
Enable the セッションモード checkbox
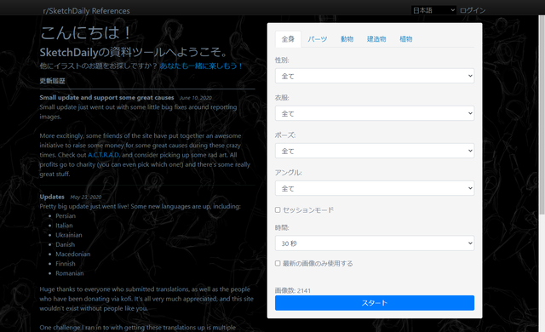pos(278,209)
